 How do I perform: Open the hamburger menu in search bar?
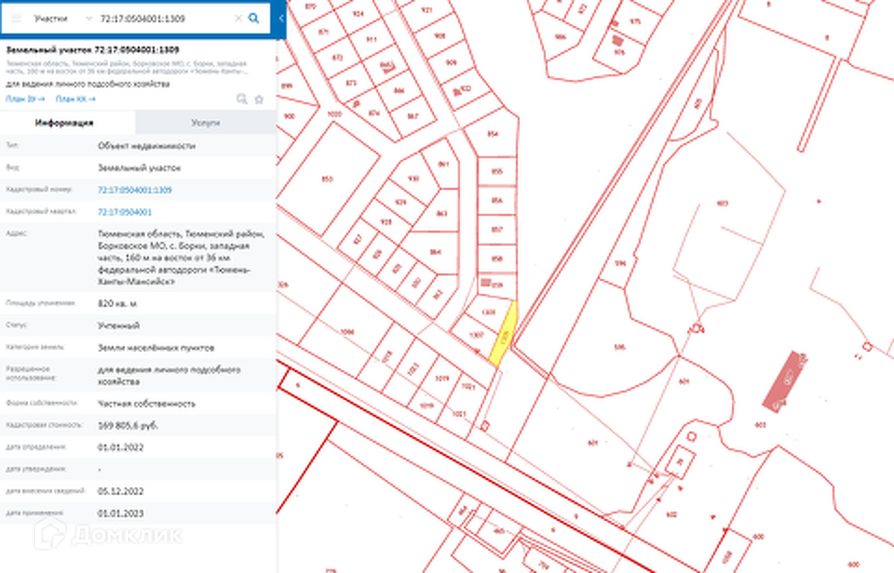pyautogui.click(x=16, y=18)
